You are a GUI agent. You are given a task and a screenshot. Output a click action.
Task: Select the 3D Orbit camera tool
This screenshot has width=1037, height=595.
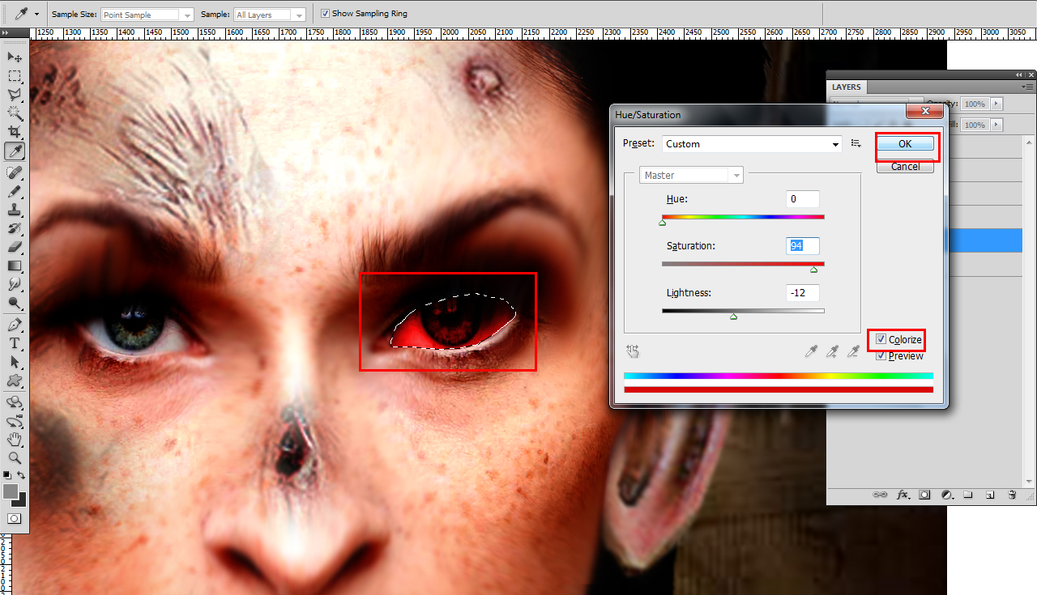click(15, 421)
